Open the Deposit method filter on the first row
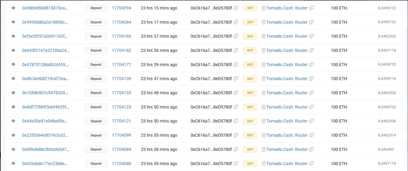This screenshot has width=408, height=171. coord(96,8)
